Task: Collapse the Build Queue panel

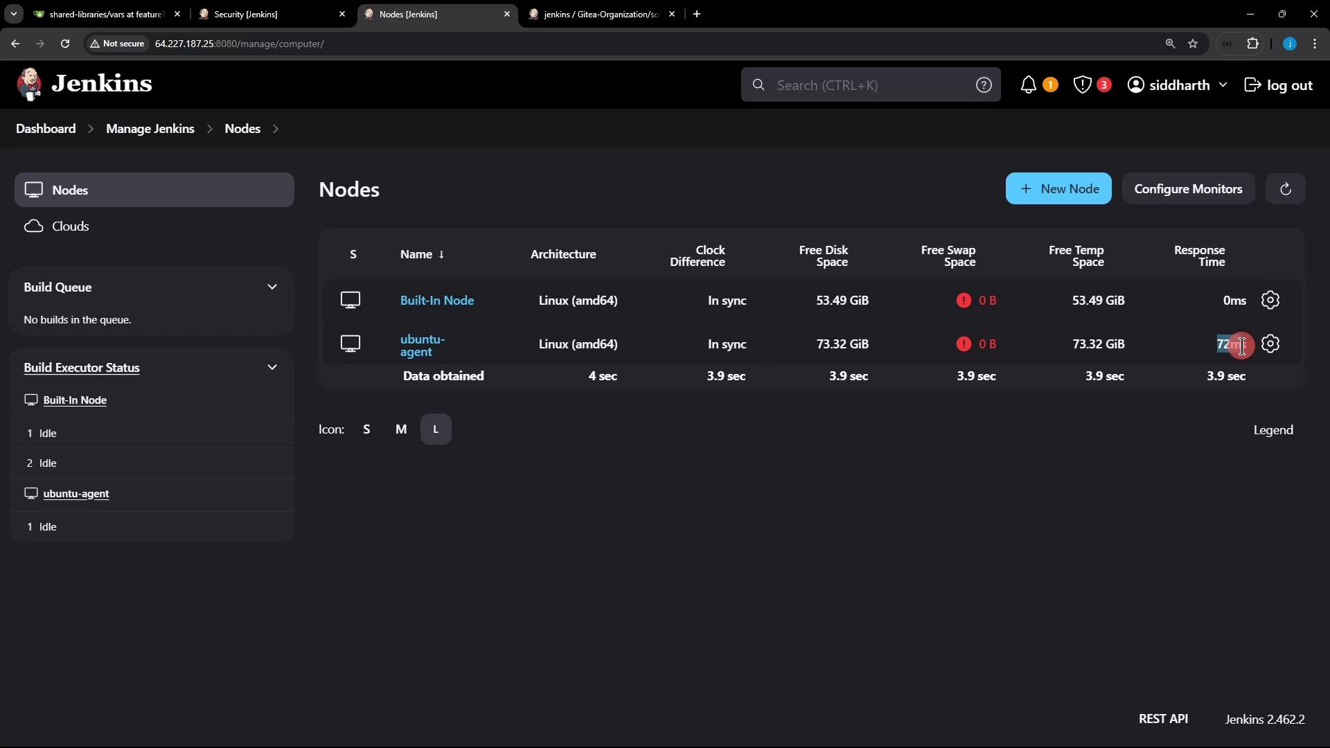Action: click(x=272, y=287)
